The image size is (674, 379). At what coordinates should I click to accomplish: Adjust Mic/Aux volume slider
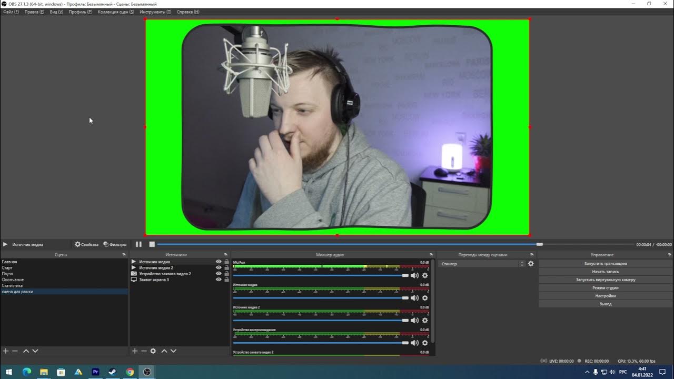(x=321, y=275)
